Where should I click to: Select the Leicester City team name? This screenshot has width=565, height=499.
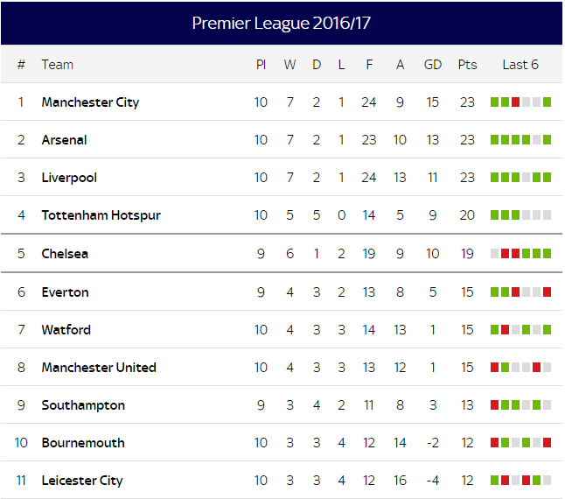click(x=82, y=481)
